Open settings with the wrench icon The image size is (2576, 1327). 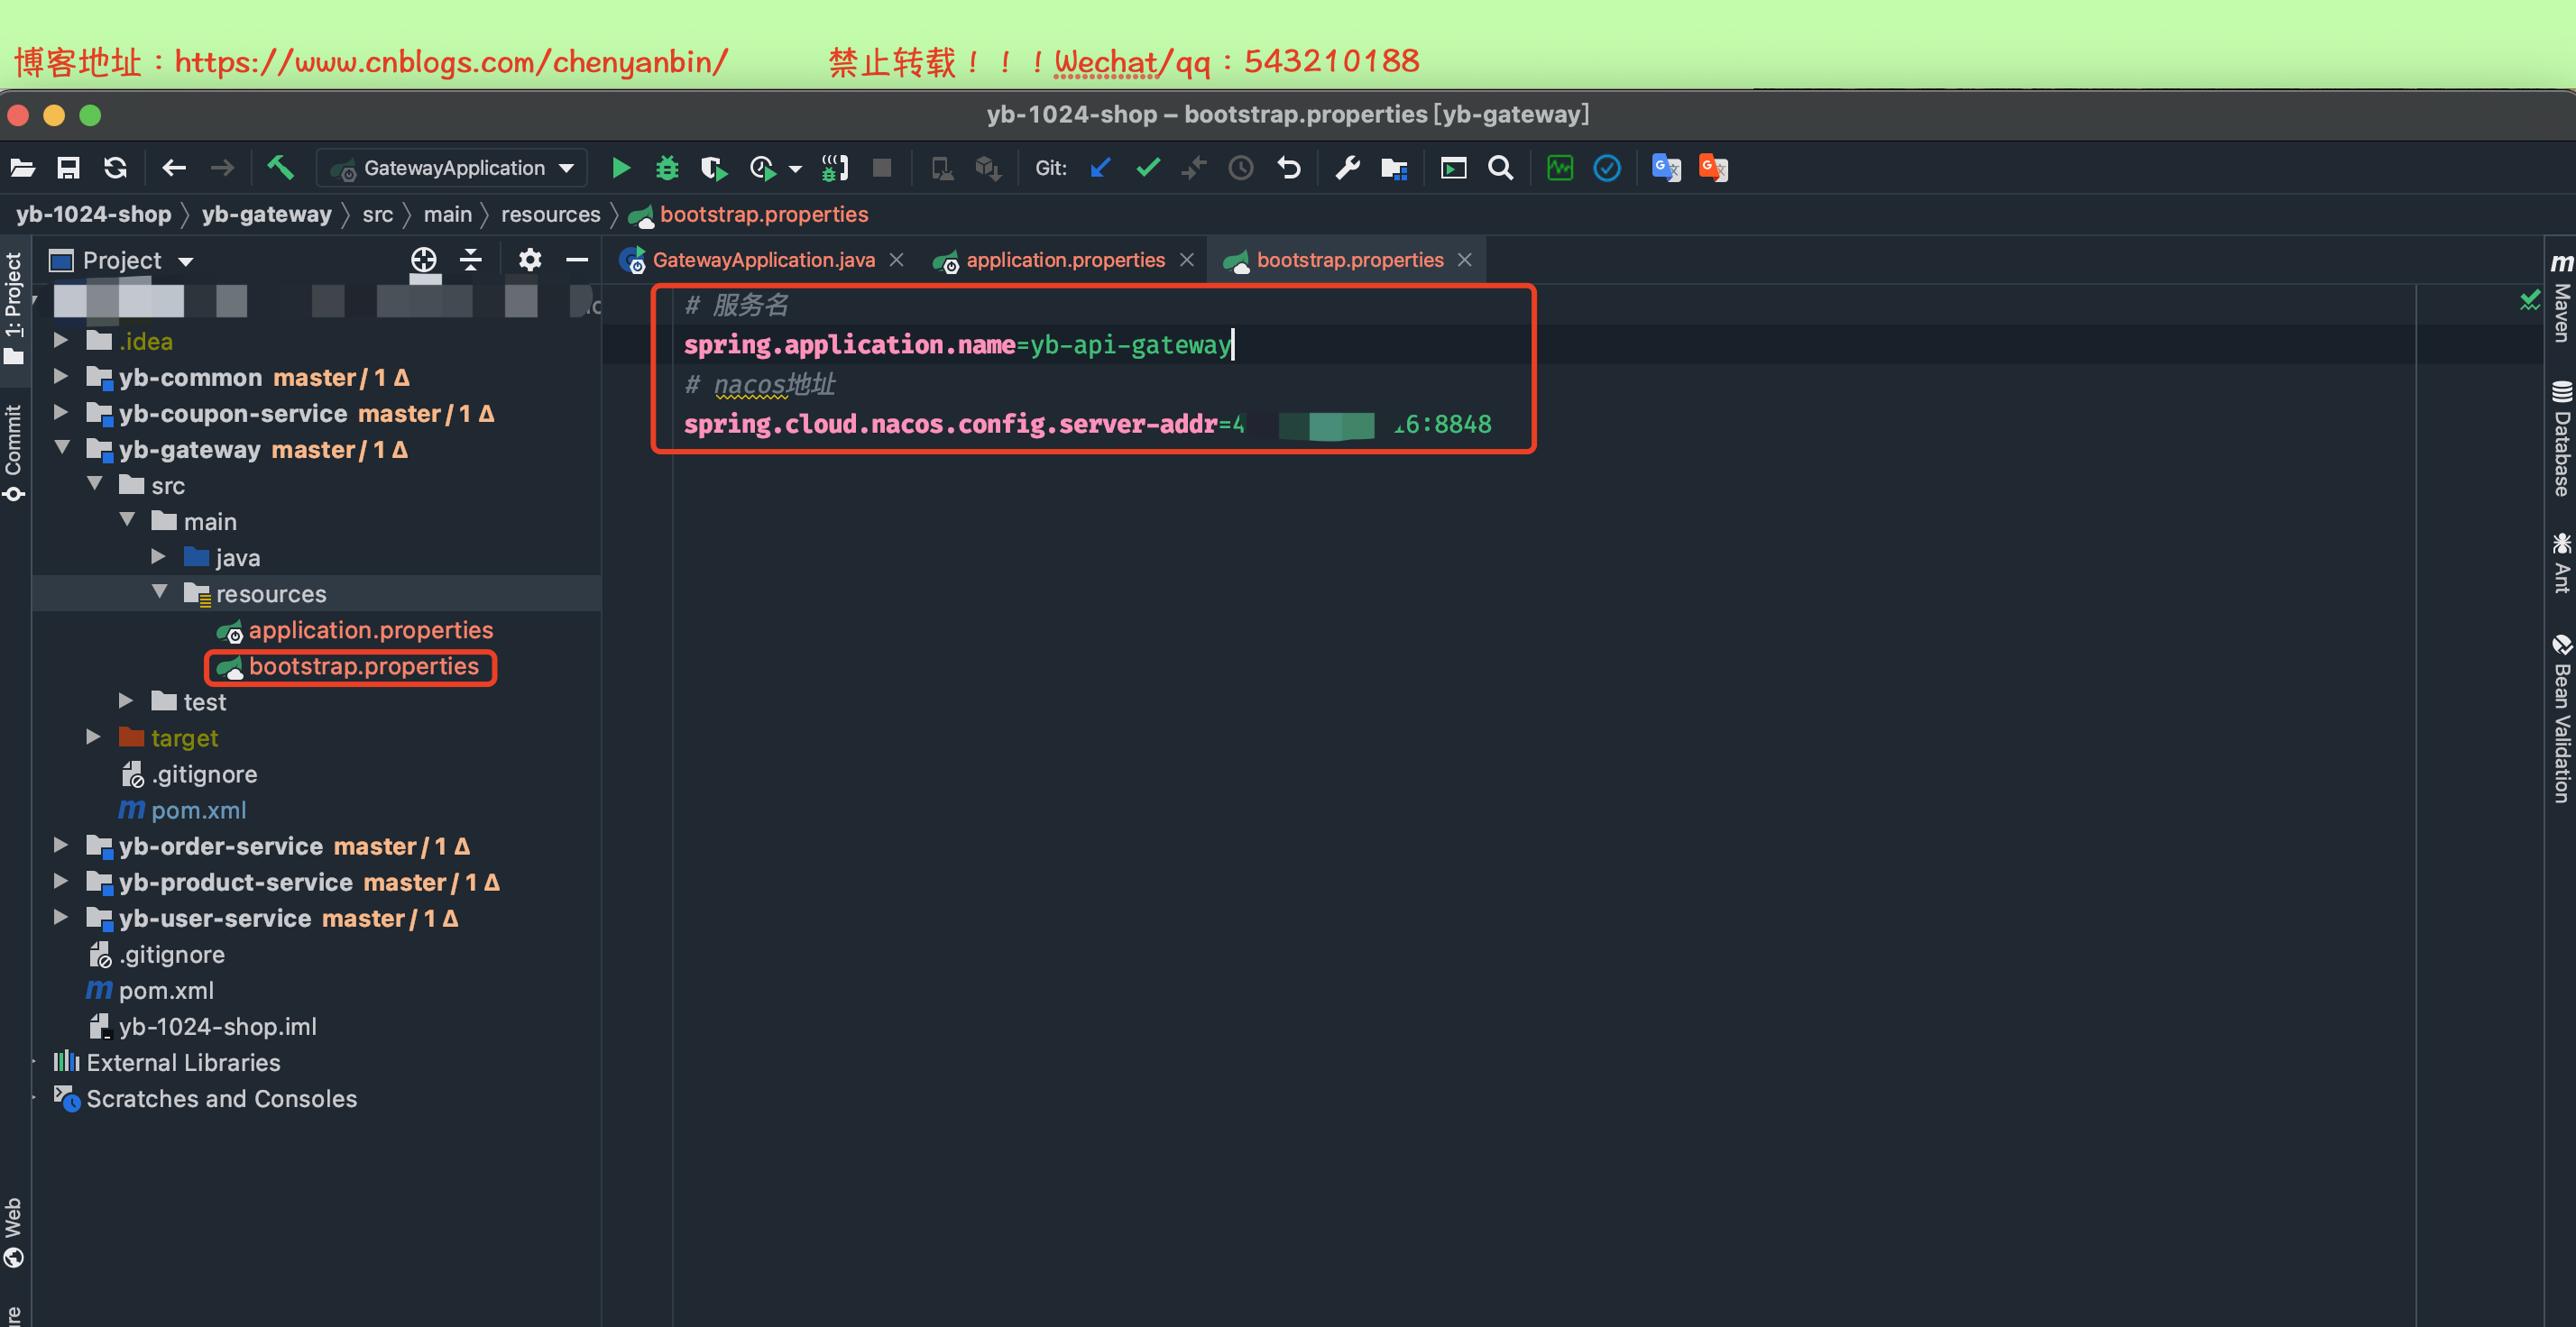point(1346,168)
